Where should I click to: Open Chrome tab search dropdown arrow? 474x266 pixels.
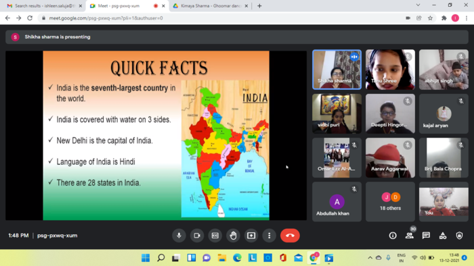pos(418,5)
